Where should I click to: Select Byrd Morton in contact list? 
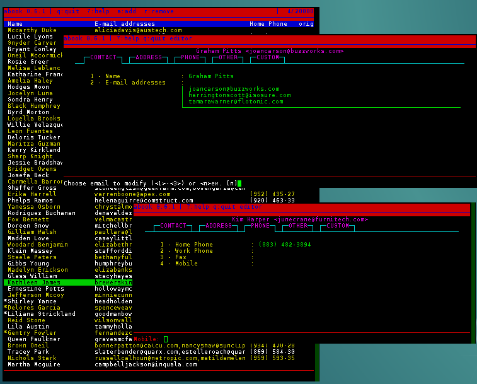(28, 112)
